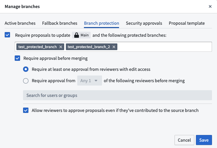Remove the test_protected_branch tag
The height and width of the screenshot is (148, 217).
(61, 47)
